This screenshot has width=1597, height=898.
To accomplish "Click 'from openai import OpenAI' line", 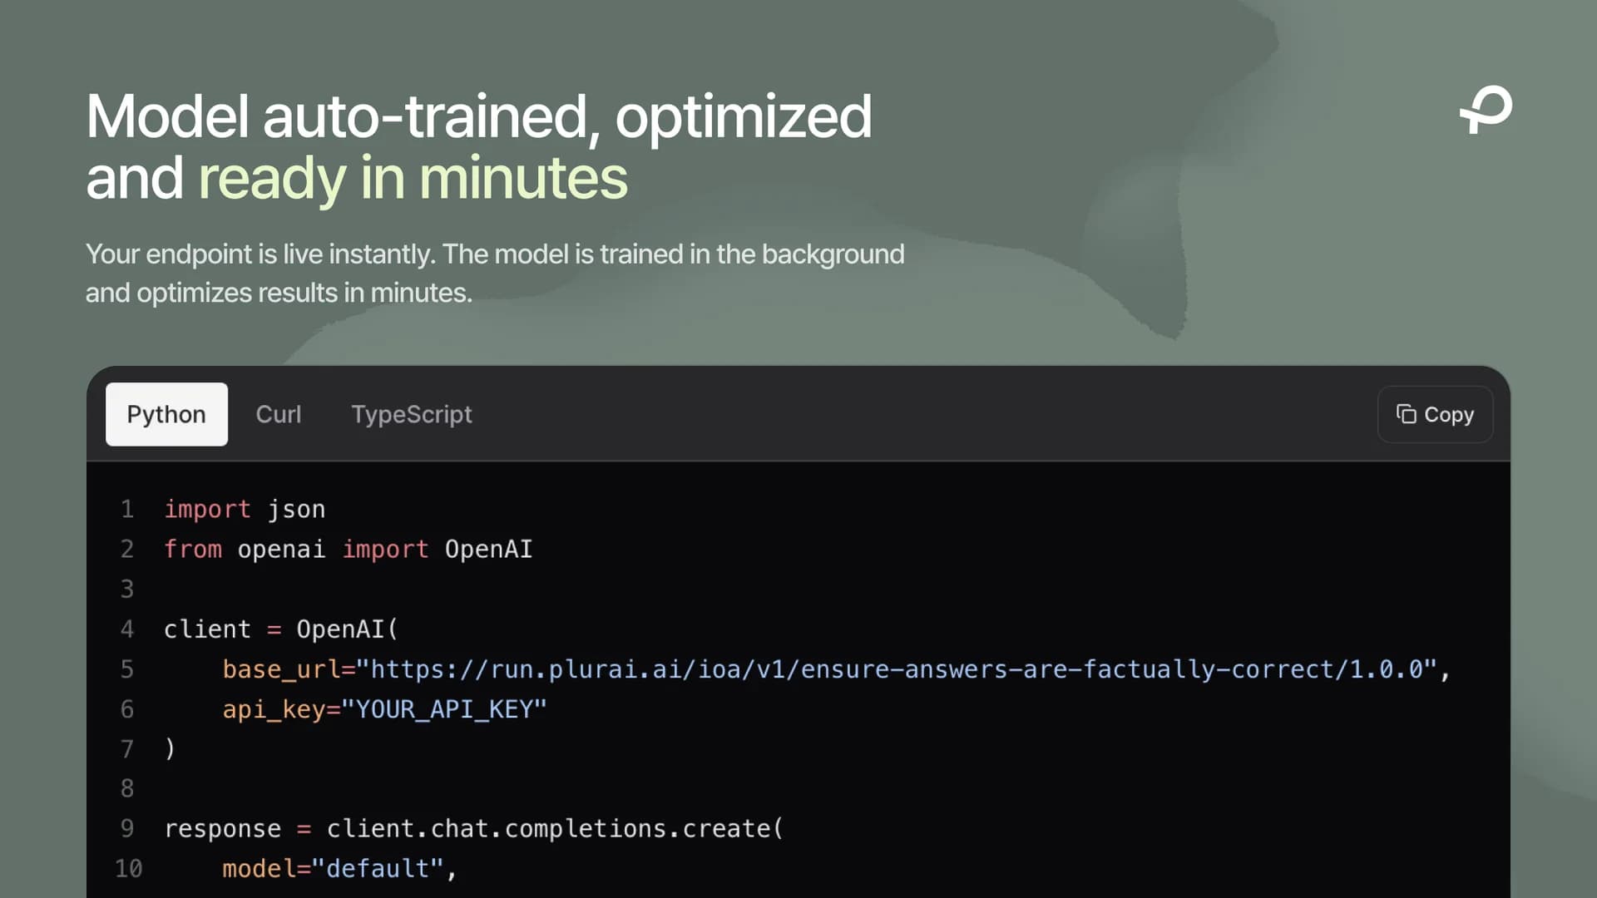I will pos(348,549).
